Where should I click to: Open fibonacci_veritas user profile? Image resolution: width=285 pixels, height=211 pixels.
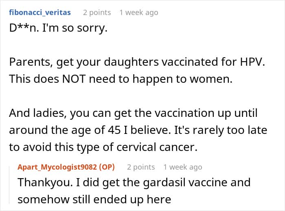[x=40, y=13]
